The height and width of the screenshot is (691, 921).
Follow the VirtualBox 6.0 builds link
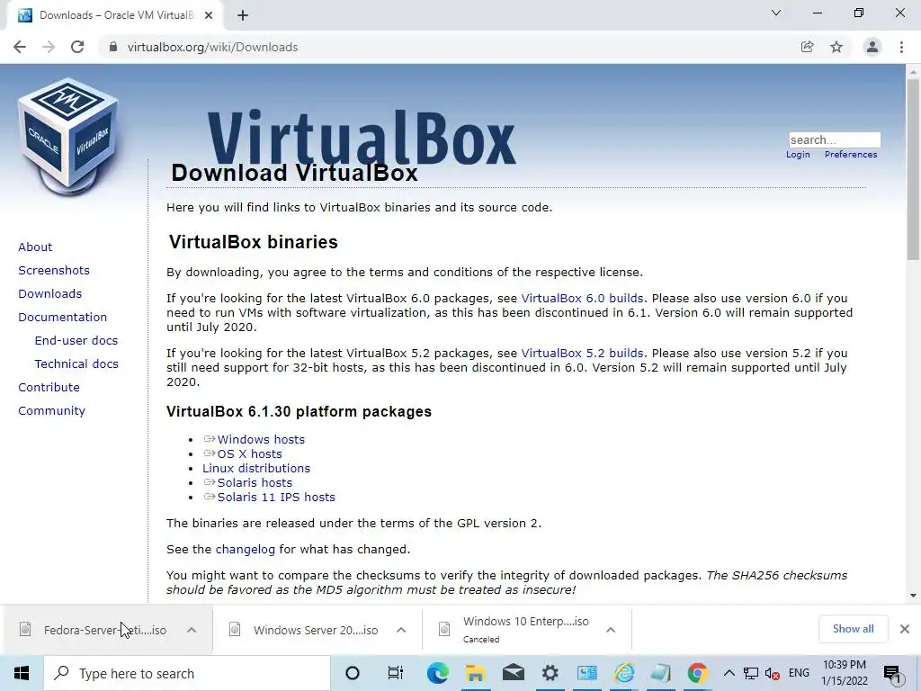[582, 299]
